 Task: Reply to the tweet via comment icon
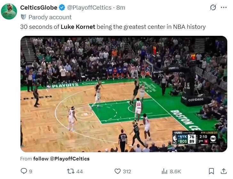(24, 171)
